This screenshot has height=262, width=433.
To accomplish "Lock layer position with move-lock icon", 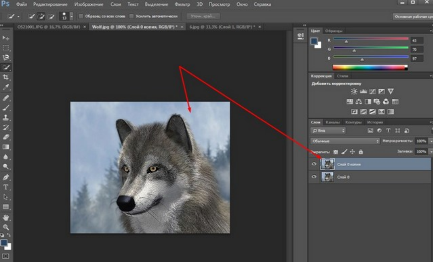I will [x=352, y=152].
